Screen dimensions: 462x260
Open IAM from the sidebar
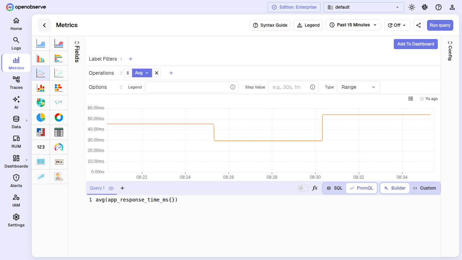[x=16, y=200]
